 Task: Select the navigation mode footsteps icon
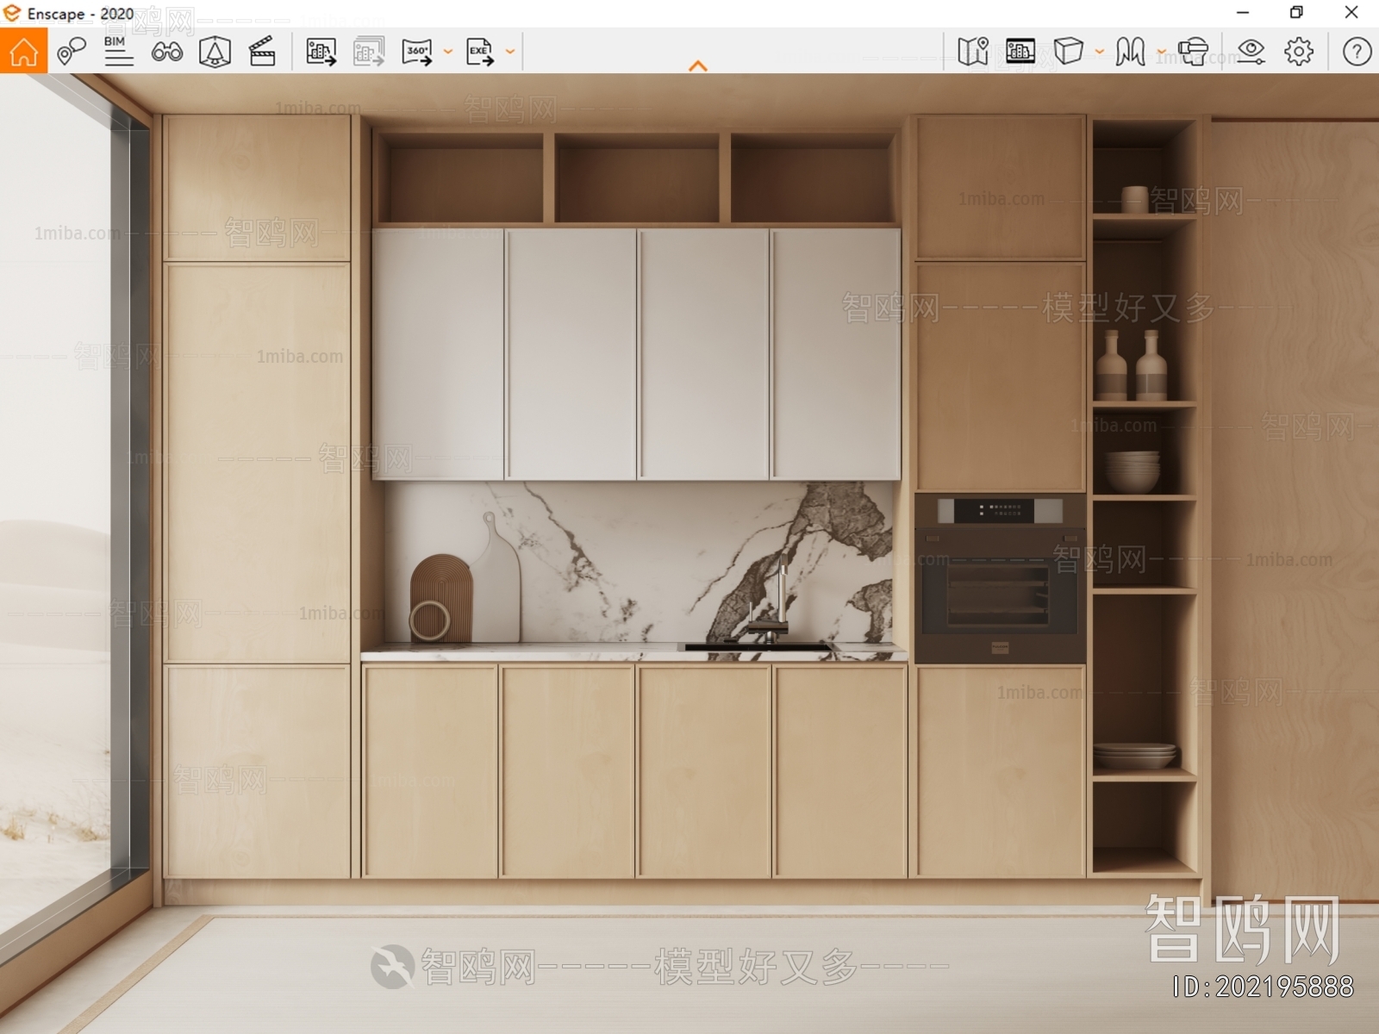[x=1130, y=52]
